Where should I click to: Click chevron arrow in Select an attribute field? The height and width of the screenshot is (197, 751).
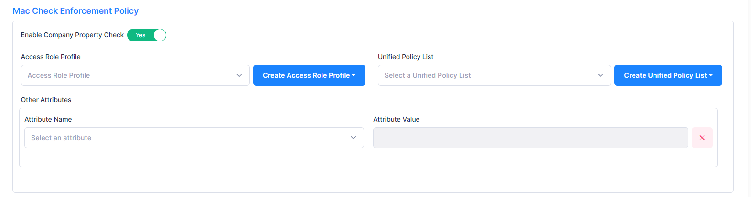point(354,138)
